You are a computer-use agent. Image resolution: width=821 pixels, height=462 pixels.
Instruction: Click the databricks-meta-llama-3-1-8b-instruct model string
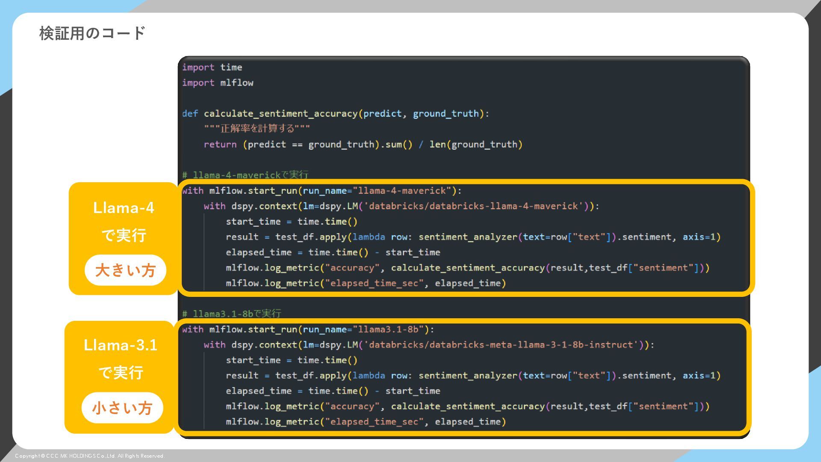coord(501,345)
